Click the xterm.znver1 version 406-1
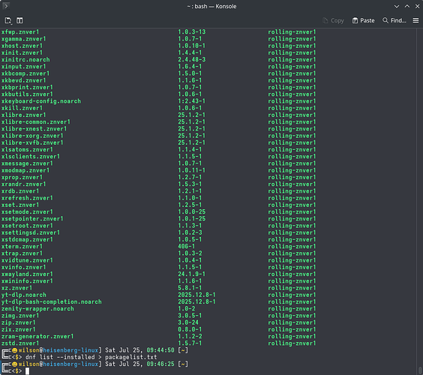The height and width of the screenshot is (375, 423). point(186,247)
